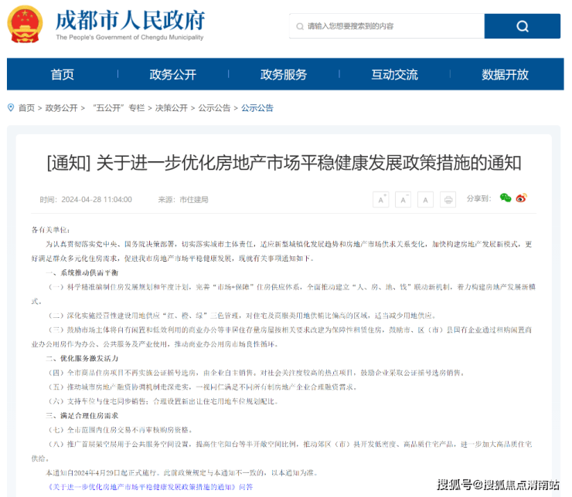Click 成都市人民政府 site title
Image resolution: width=572 pixels, height=497 pixels.
pyautogui.click(x=130, y=20)
